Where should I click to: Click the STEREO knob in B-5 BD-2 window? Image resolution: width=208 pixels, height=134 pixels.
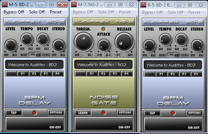pos(197,46)
